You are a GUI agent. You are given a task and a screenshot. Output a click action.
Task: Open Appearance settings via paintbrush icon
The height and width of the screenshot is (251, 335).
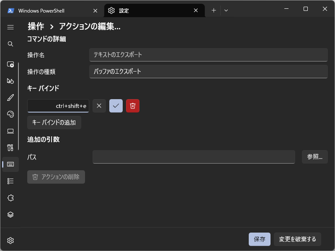pos(10,97)
